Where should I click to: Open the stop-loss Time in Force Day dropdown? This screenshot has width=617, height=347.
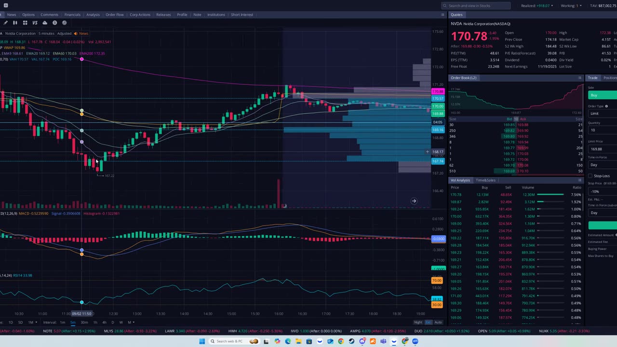pos(603,213)
